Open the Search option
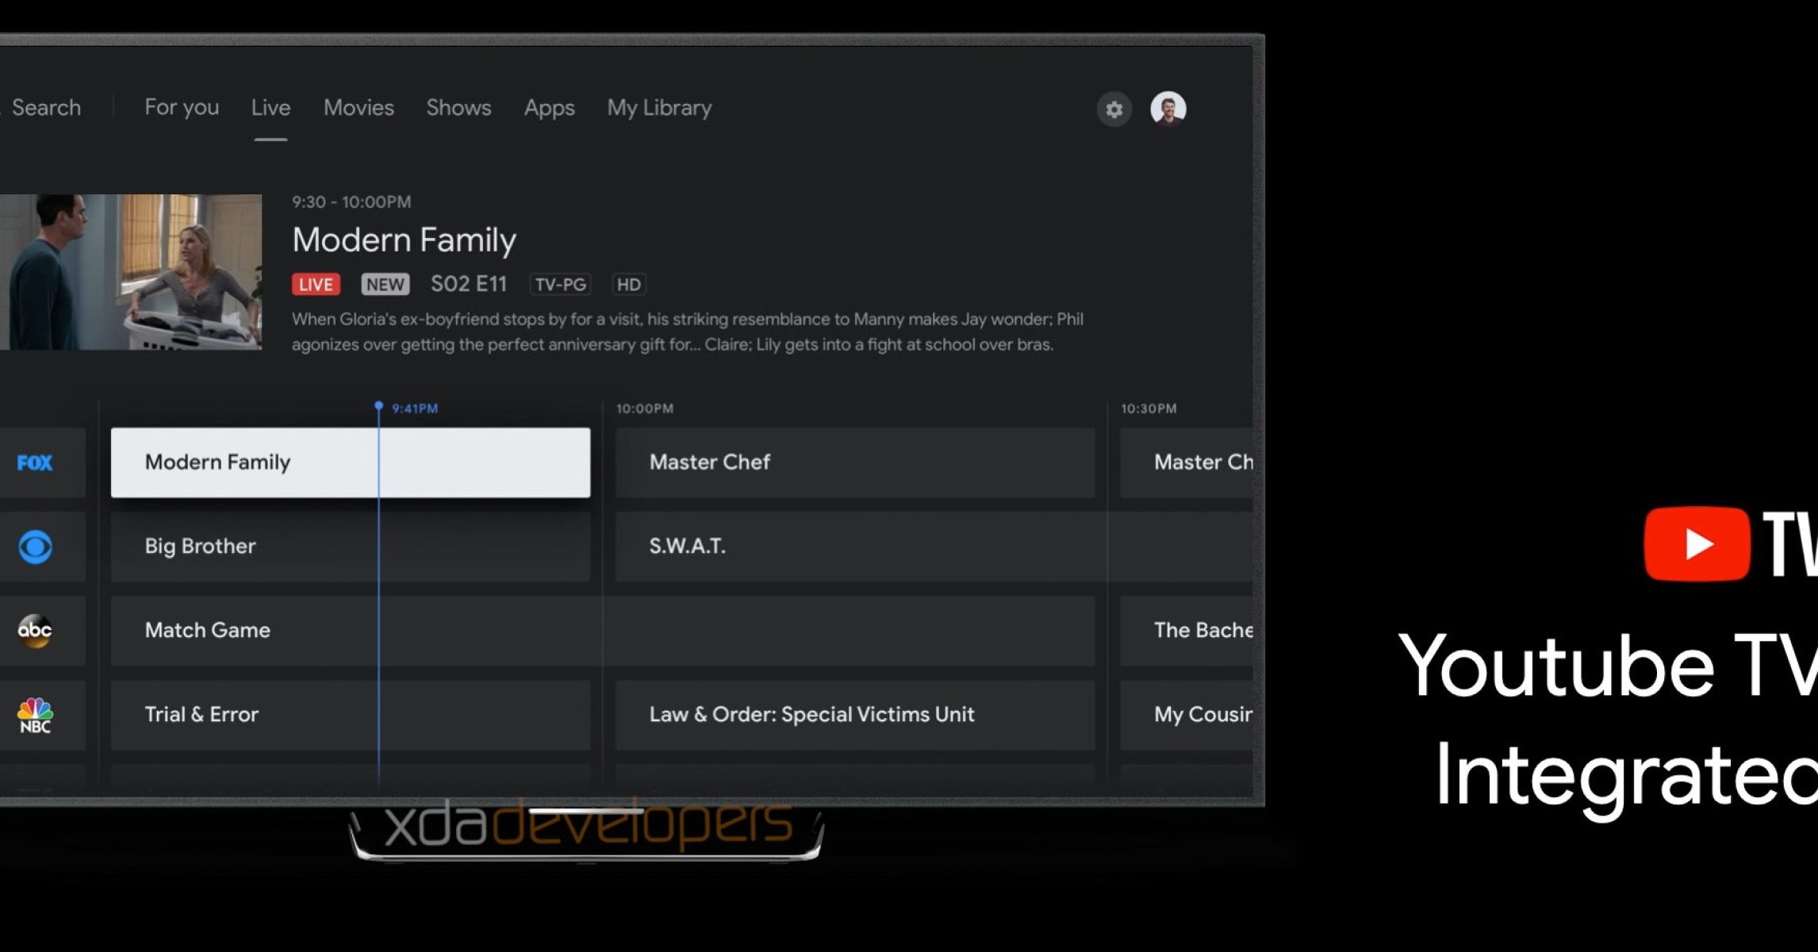The image size is (1818, 952). (x=46, y=107)
